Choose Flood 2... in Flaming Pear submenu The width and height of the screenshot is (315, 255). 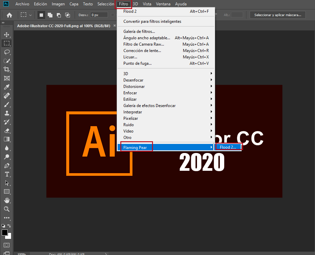coord(228,147)
